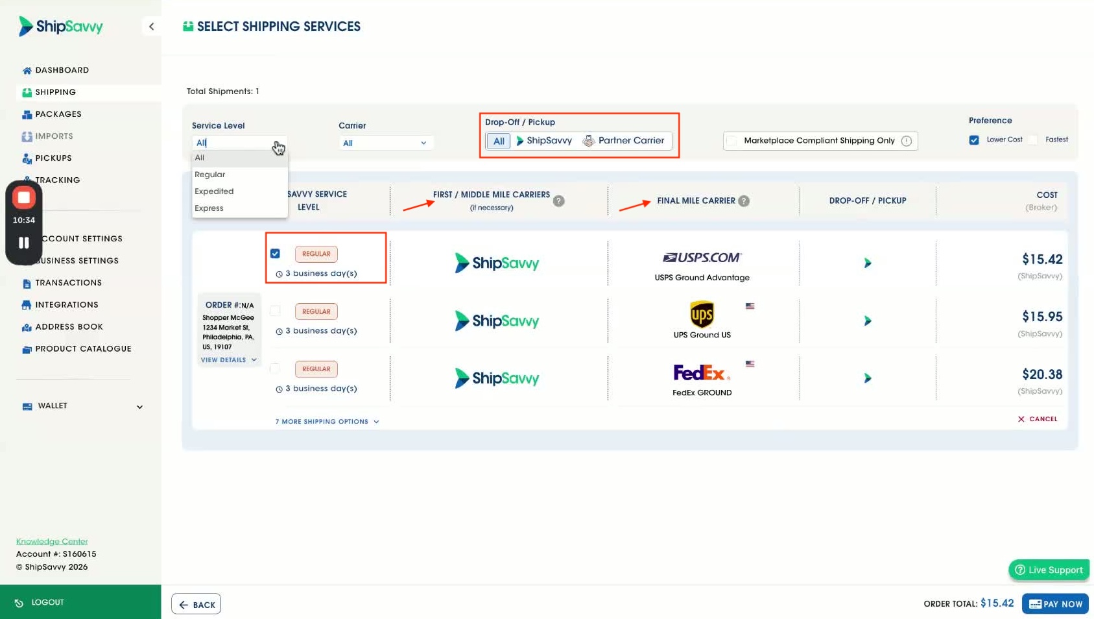Select 'All' under Drop-Off / Pickup
The height and width of the screenshot is (619, 1094).
click(x=499, y=141)
